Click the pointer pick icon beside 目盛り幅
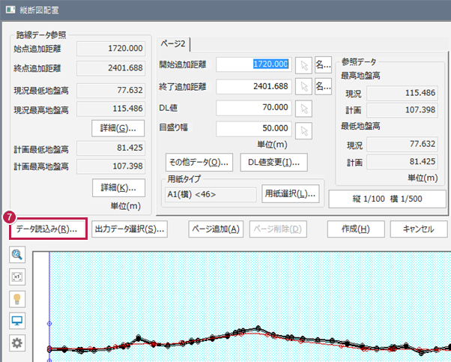The width and height of the screenshot is (451, 362). (303, 130)
